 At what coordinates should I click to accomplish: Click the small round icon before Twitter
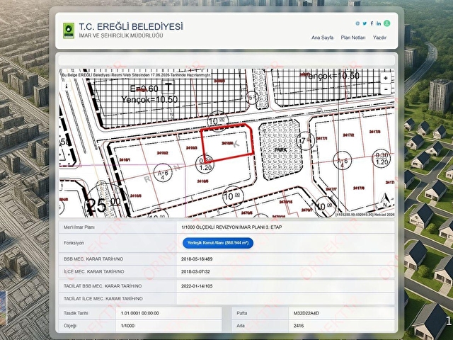click(x=357, y=23)
